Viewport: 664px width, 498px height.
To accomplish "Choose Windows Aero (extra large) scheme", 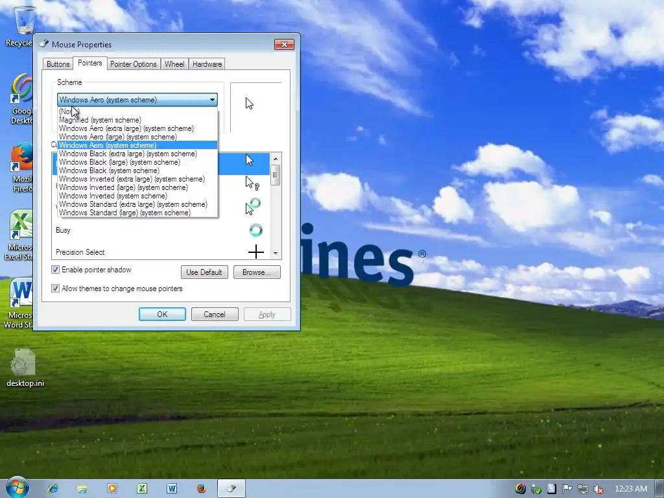I will 137,128.
